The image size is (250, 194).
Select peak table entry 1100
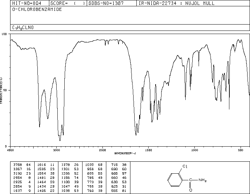point(70,182)
